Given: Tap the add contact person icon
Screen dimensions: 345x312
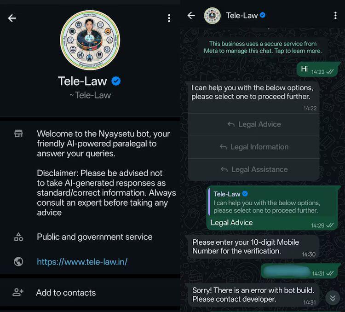Looking at the screenshot, I should [18, 293].
